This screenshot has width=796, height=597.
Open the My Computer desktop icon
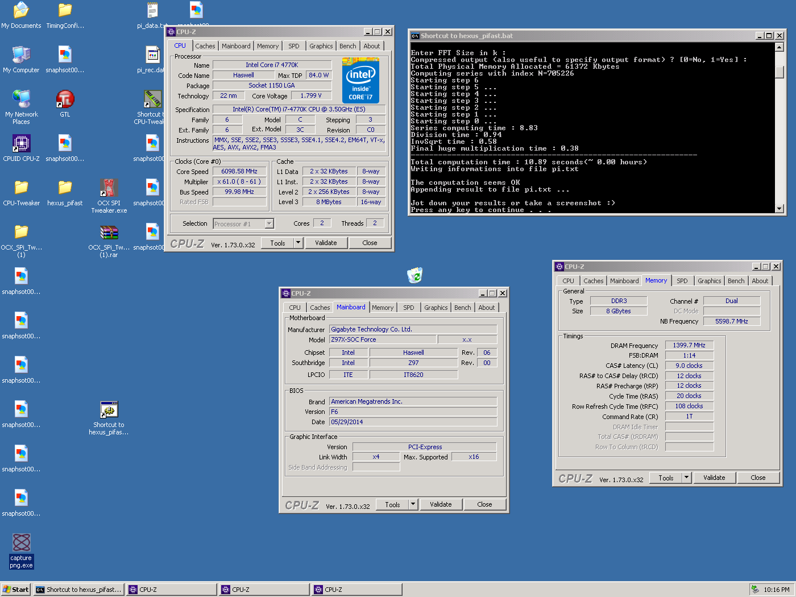(21, 60)
